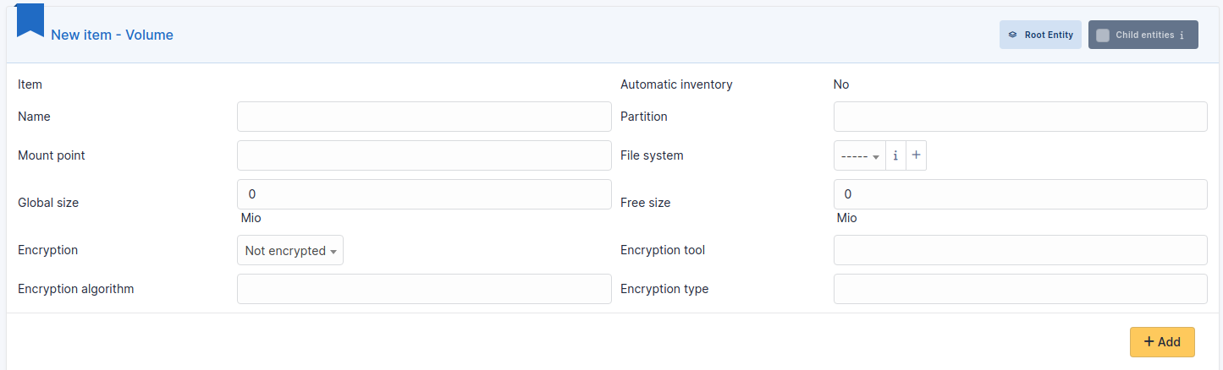Click the Partition input field

pos(1021,117)
